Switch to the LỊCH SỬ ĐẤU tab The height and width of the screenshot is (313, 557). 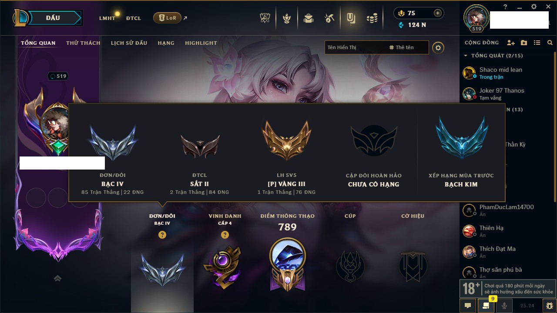(x=129, y=43)
